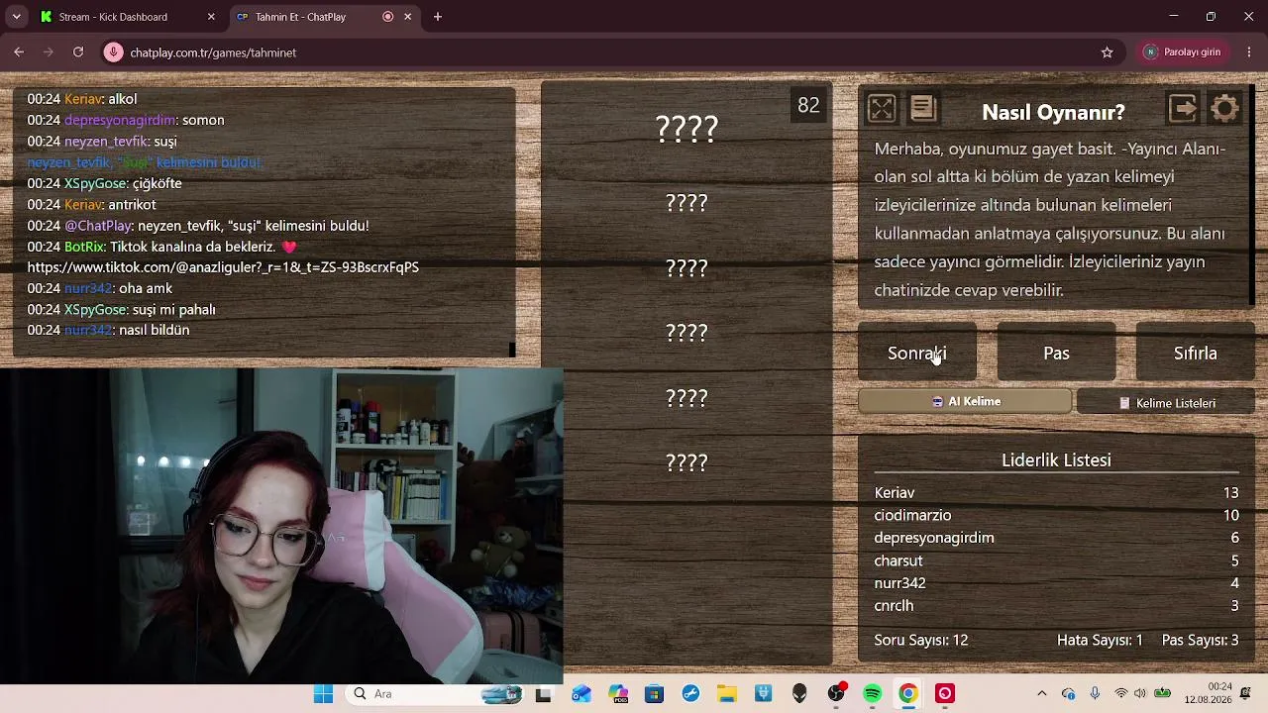This screenshot has height=713, width=1268.
Task: Go to next word with Sonraki
Action: pos(917,353)
